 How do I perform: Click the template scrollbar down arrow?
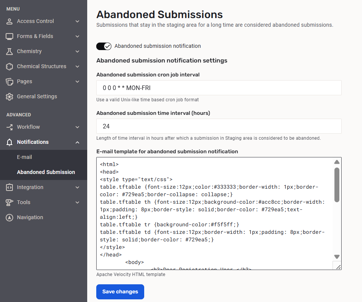pos(337,256)
